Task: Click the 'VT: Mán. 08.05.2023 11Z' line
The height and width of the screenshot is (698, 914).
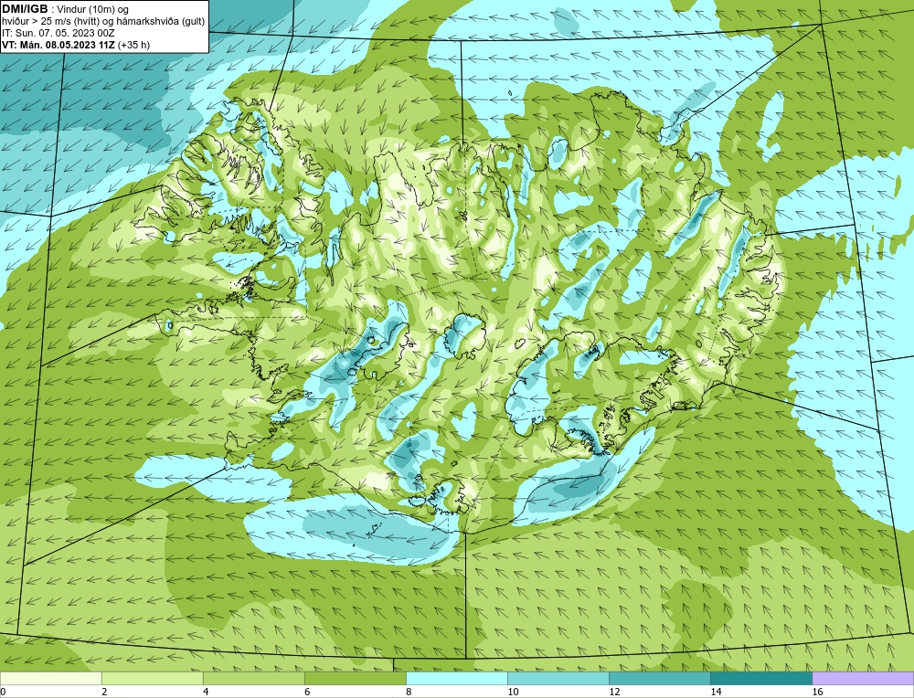Action: click(76, 44)
